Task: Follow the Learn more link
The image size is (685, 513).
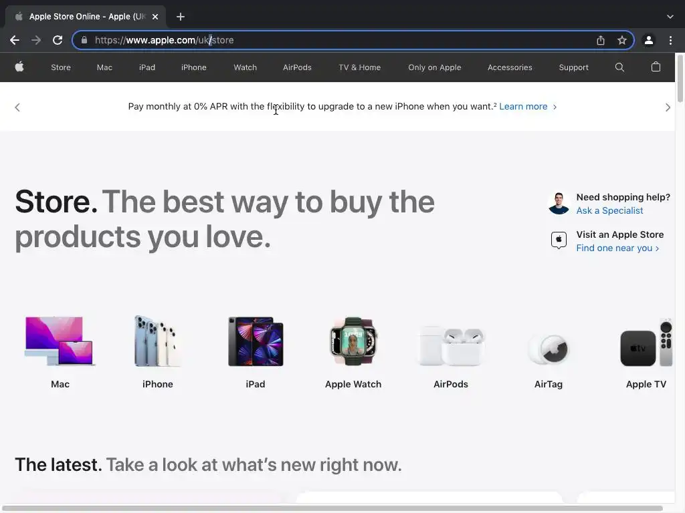Action: [528, 106]
